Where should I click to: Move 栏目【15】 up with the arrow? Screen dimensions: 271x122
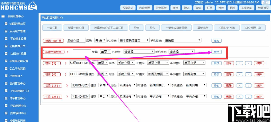coord(239,86)
